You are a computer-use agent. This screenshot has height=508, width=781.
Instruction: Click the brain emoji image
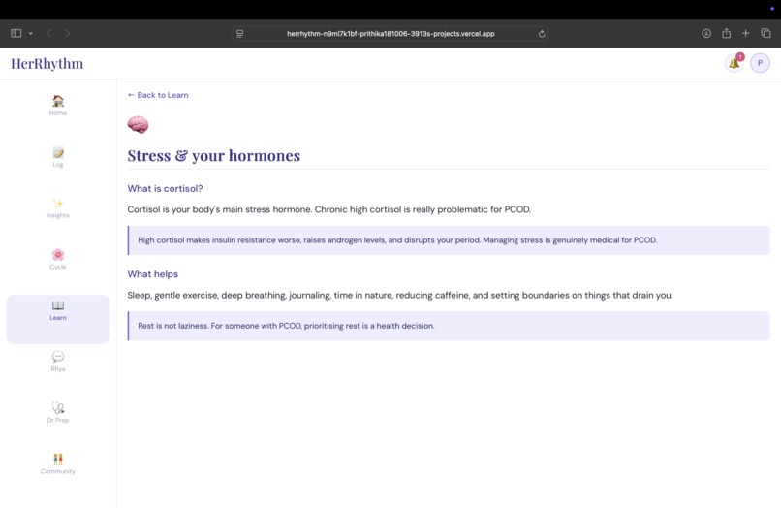point(138,125)
